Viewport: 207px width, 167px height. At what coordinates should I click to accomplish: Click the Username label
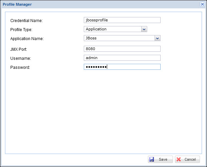coord(21,58)
